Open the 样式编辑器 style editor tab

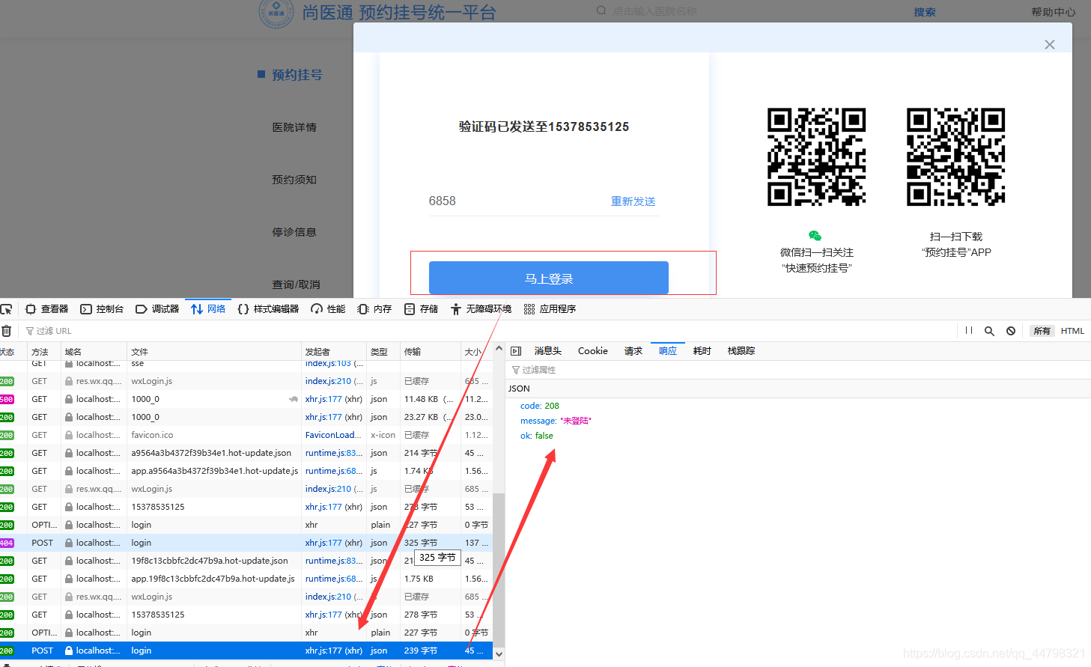click(x=268, y=309)
